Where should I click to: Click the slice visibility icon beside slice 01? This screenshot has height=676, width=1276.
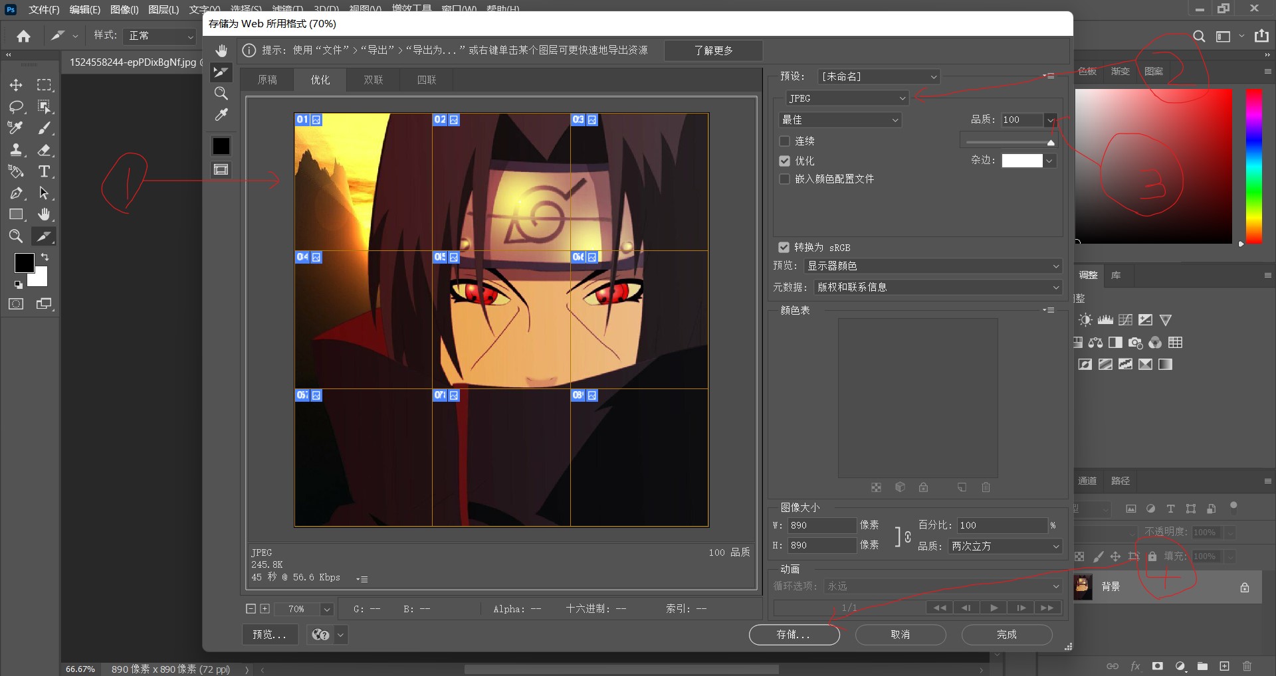(x=316, y=120)
